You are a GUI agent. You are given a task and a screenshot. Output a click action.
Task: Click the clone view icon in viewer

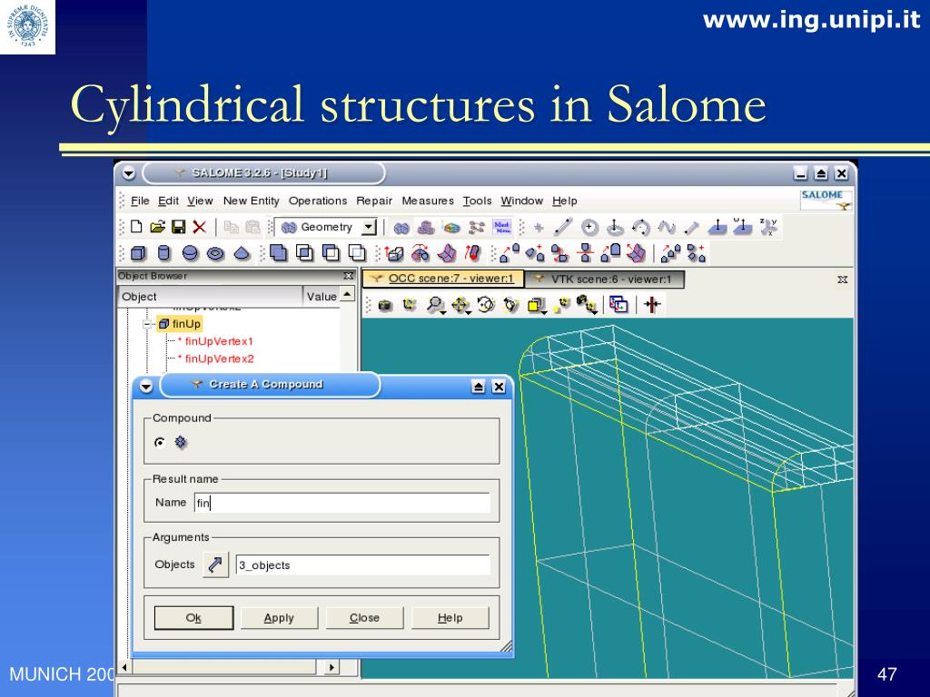pyautogui.click(x=618, y=305)
